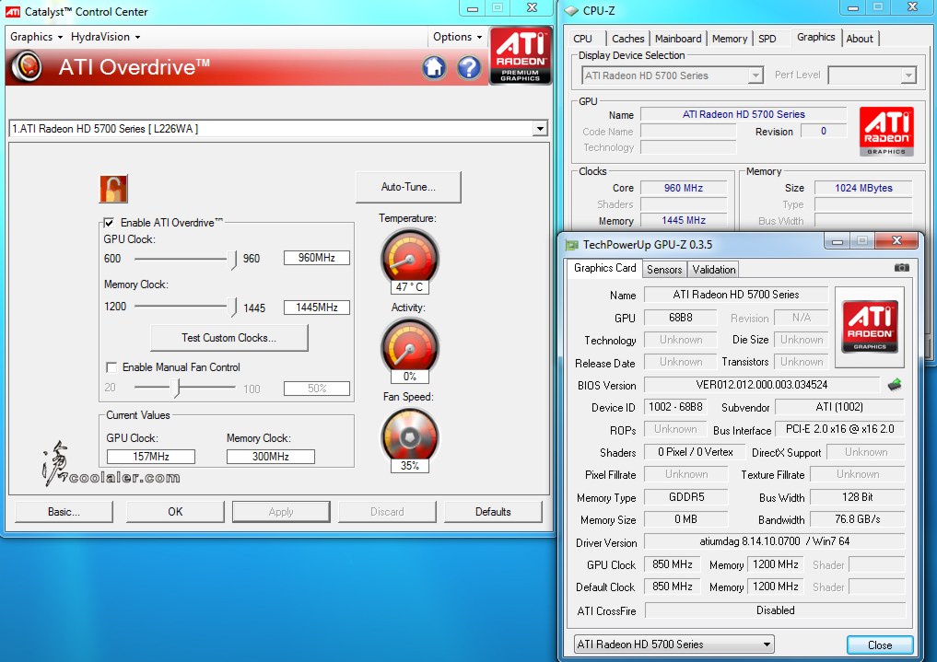Screen dimensions: 937x662
Task: Click the Apply button
Action: (x=281, y=512)
